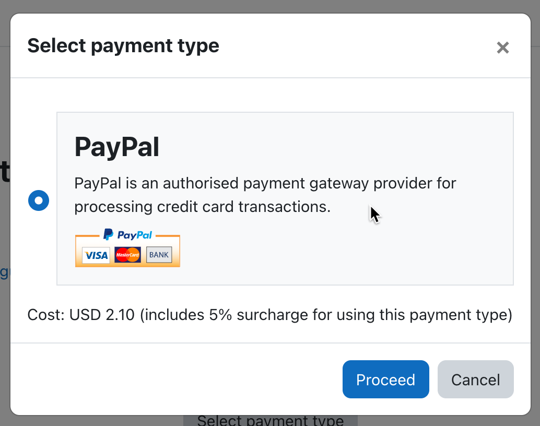Click the VISA card icon
540x426 pixels.
pyautogui.click(x=96, y=255)
